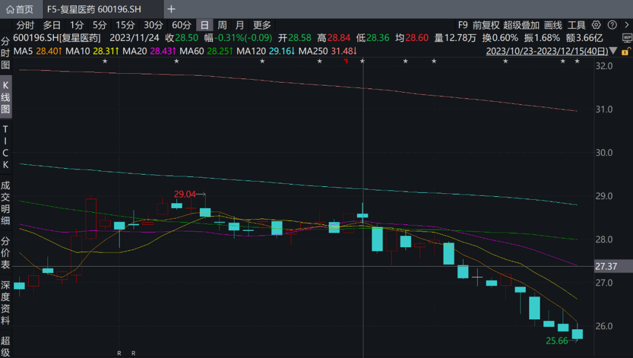633x358 pixels.
Task: Click the 2023/10/23-2023/12/15 date range link
Action: 546,51
